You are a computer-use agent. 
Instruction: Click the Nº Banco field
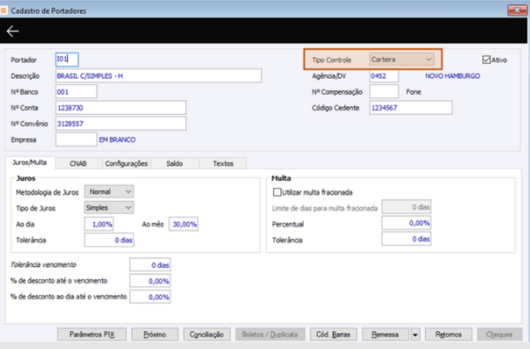(x=76, y=91)
